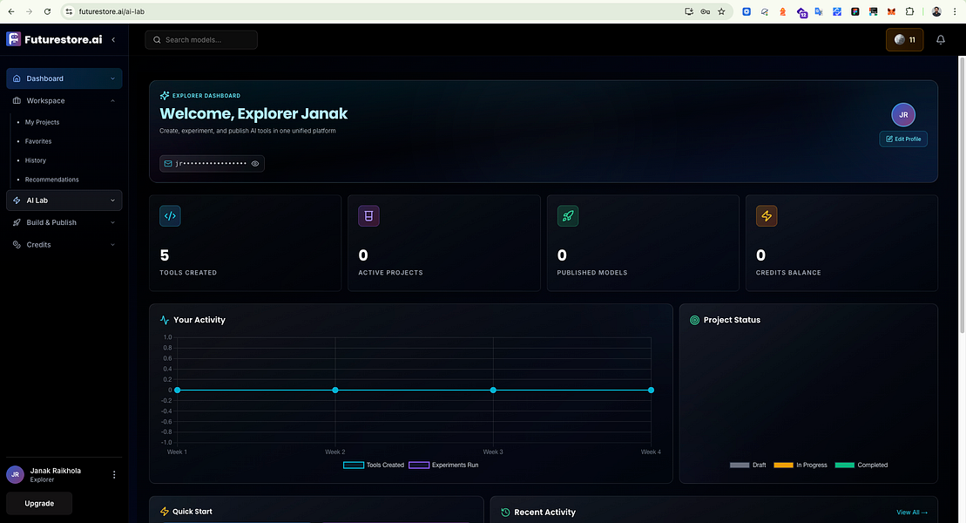Expand the Credits chevron
Screen dimensions: 966x523
tap(112, 245)
